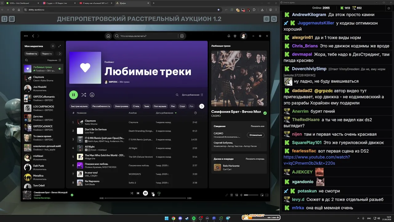394x222 pixels.
Task: Create new playlist with plus icon
Action: [53, 46]
